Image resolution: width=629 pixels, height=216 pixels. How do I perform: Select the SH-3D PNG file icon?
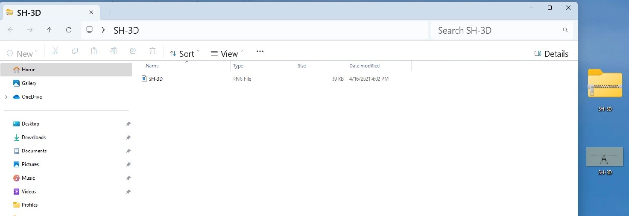(x=144, y=79)
